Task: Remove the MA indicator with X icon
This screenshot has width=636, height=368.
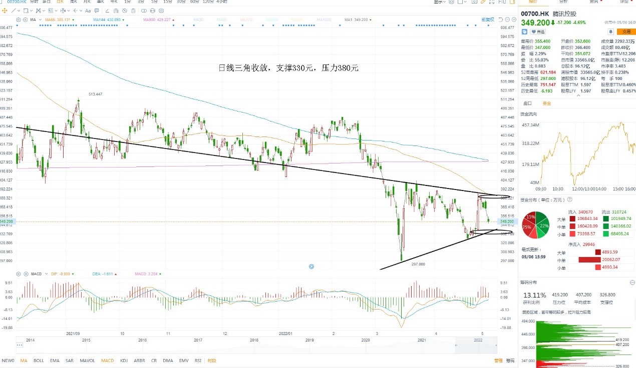Action: [x=25, y=20]
